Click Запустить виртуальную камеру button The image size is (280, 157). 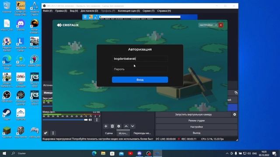click(193, 114)
